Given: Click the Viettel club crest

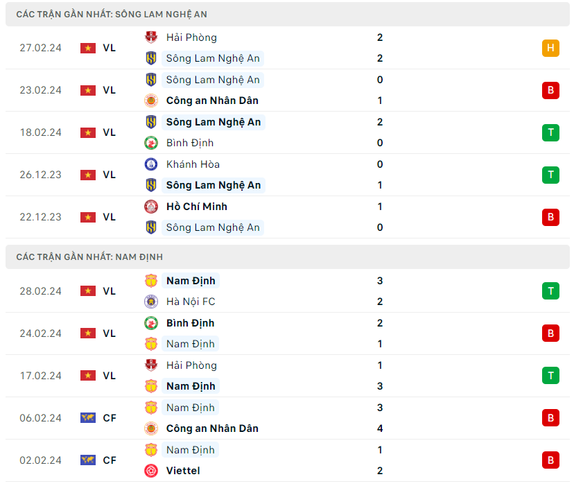Looking at the screenshot, I should pos(151,471).
